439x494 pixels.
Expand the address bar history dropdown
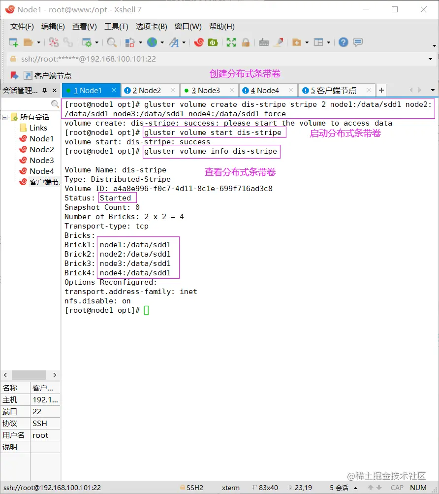tap(430, 59)
